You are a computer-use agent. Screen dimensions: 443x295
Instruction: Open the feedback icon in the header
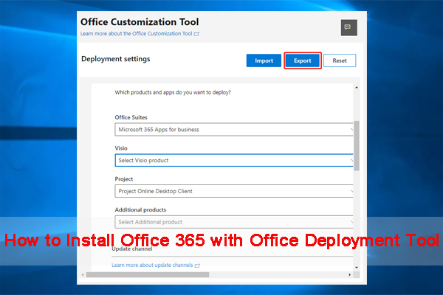click(349, 27)
